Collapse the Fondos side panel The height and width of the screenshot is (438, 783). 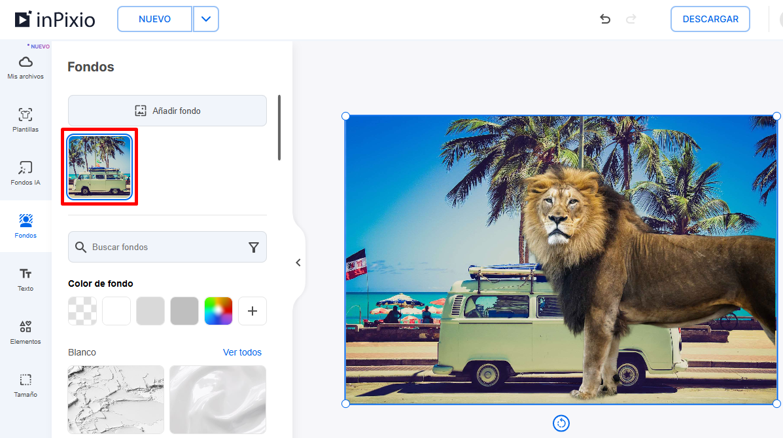point(298,263)
